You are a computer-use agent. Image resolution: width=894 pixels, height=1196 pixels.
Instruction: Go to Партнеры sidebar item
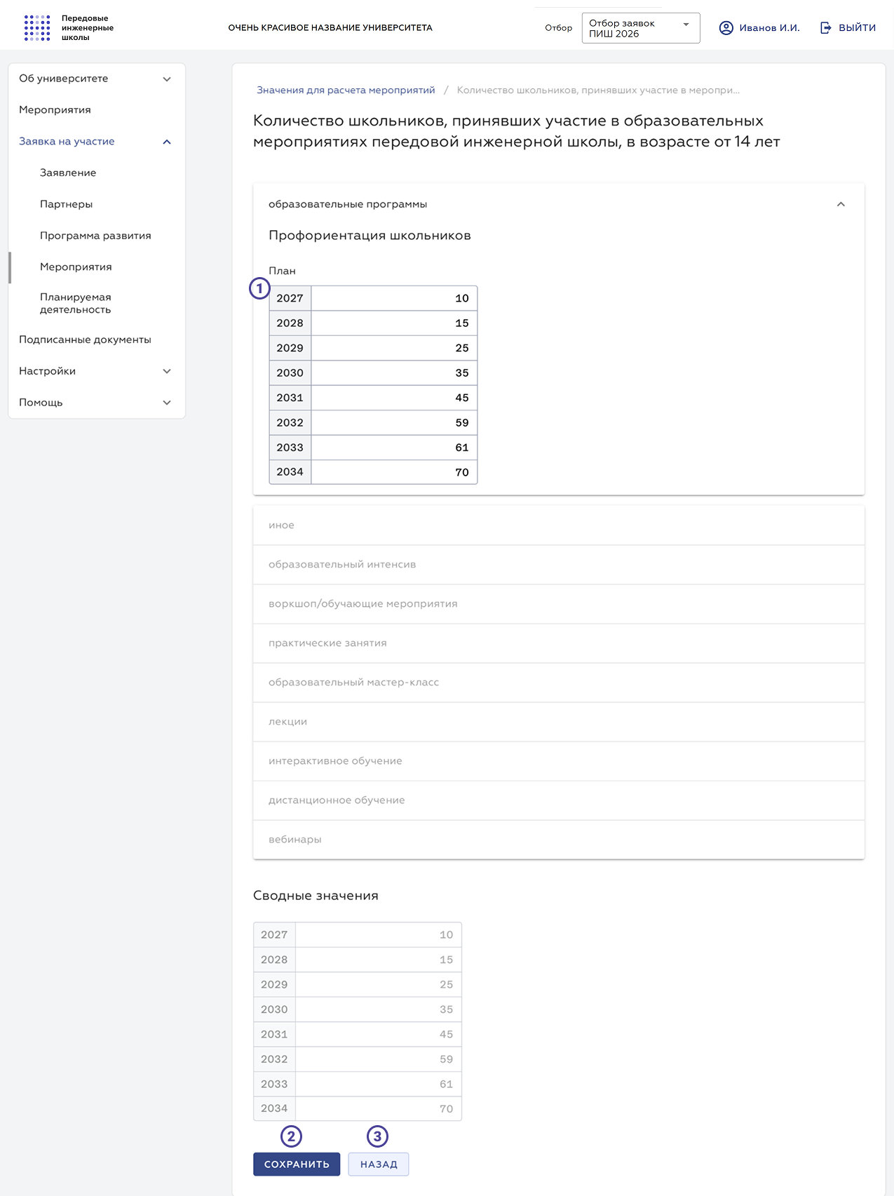[x=66, y=204]
